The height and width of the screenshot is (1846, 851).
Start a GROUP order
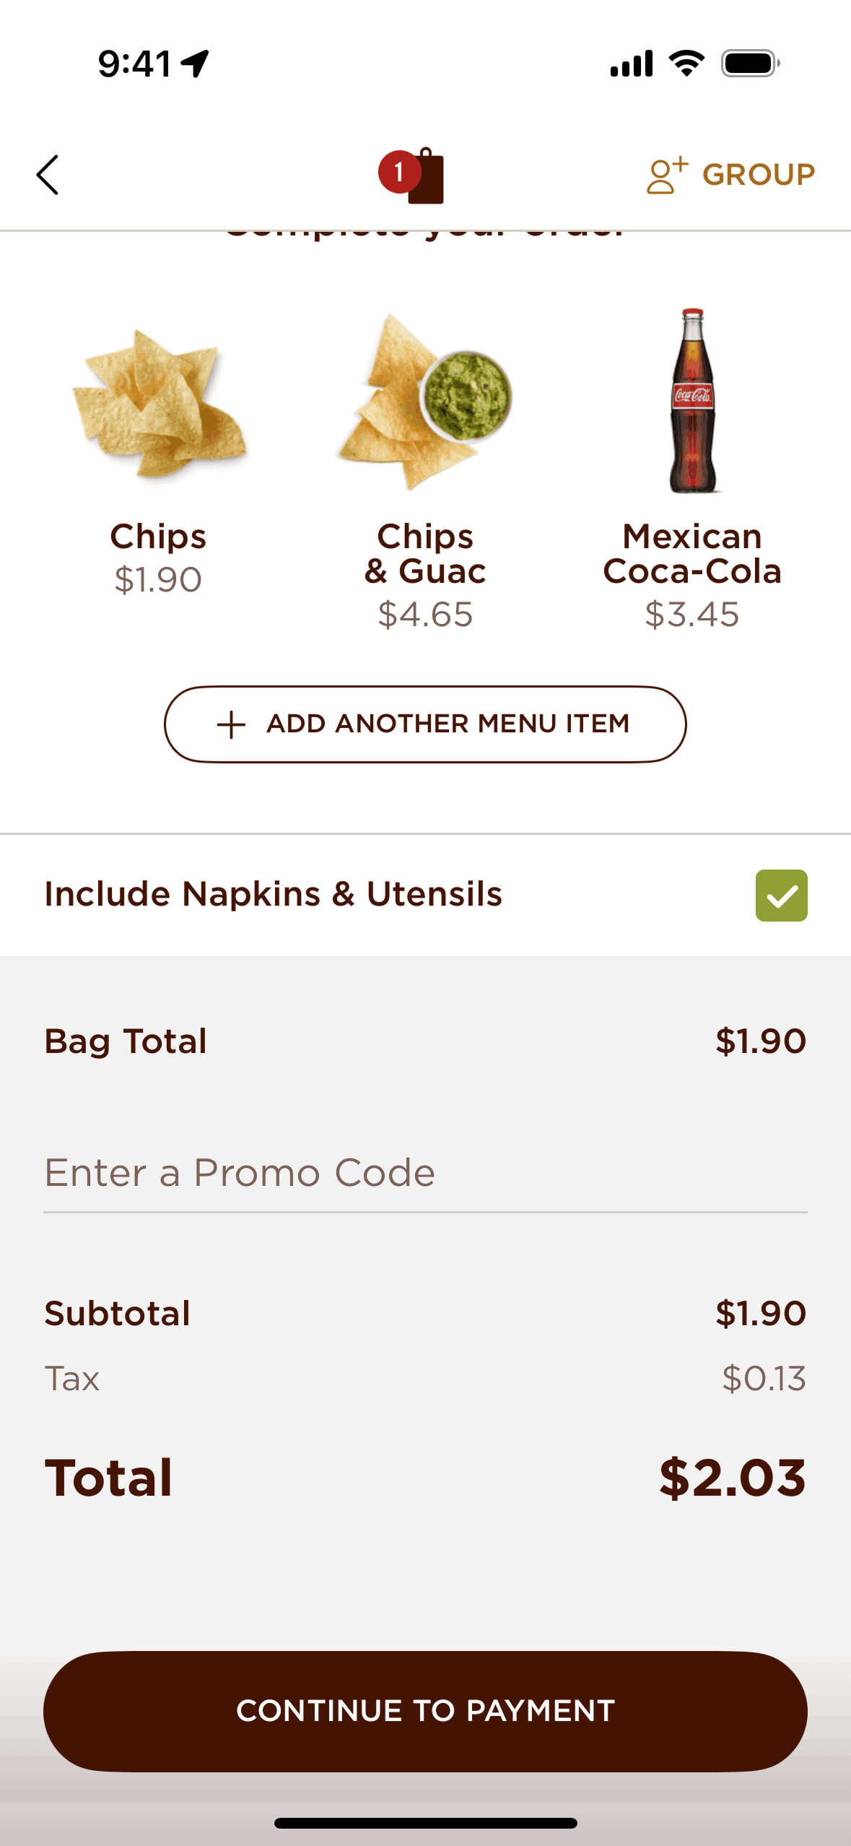pos(758,175)
